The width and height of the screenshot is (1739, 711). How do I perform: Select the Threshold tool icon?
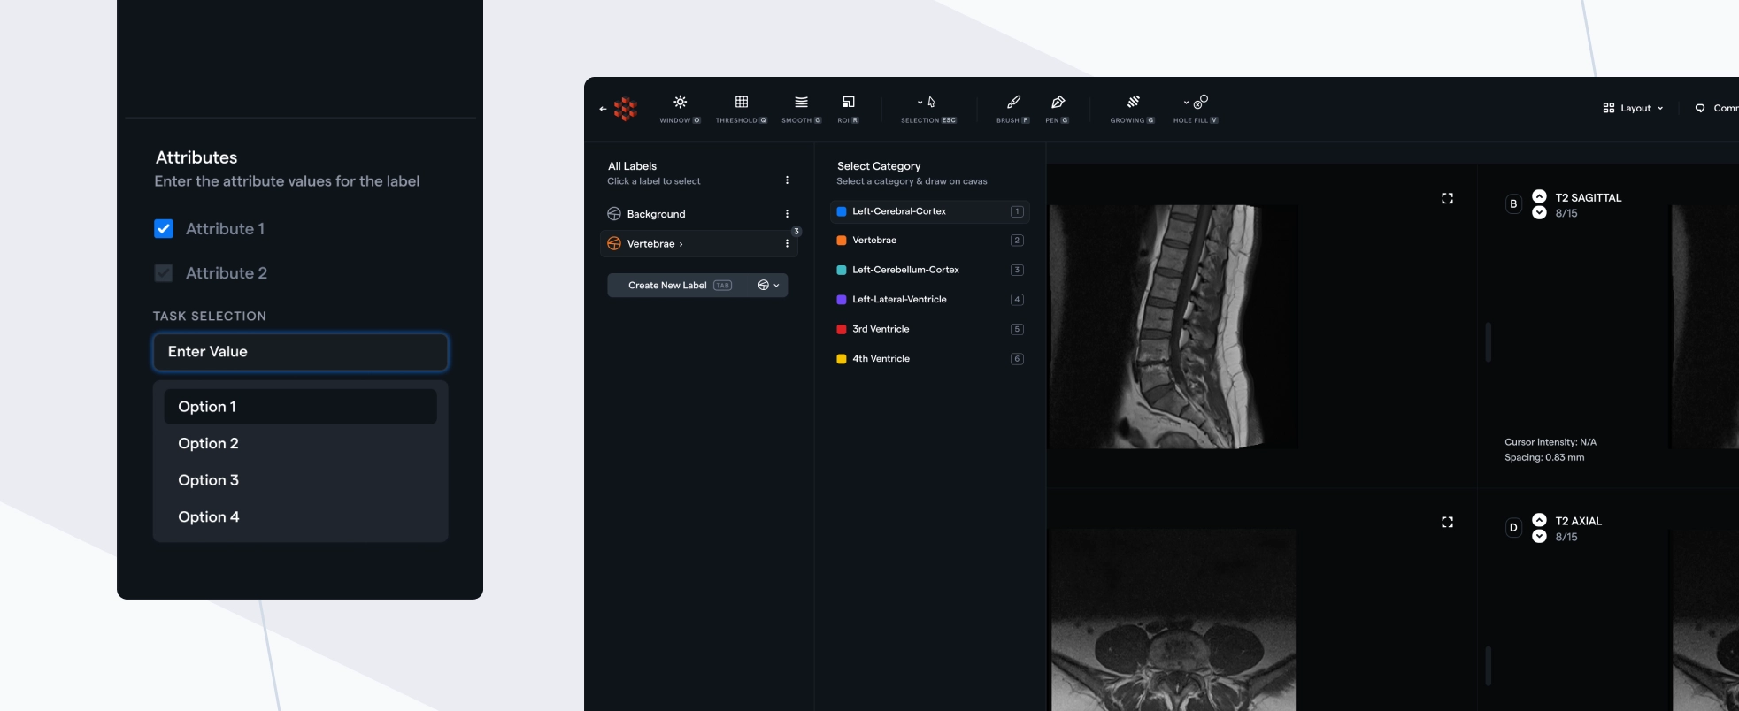(742, 103)
